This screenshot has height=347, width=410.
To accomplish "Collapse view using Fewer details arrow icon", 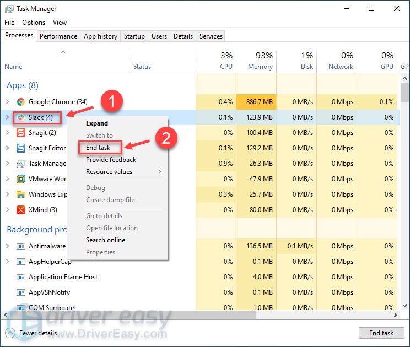I will (10, 333).
